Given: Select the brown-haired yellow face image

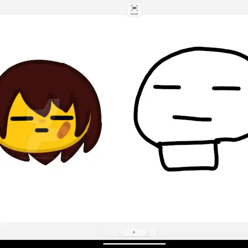Looking at the screenshot, I should click(x=50, y=112).
